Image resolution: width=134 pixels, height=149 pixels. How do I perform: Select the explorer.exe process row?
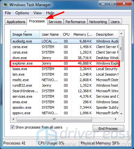(65, 63)
